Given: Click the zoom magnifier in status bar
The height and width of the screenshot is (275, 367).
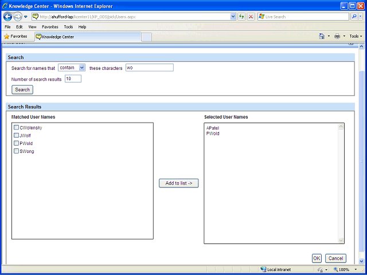Looking at the screenshot, I should pyautogui.click(x=335, y=269).
